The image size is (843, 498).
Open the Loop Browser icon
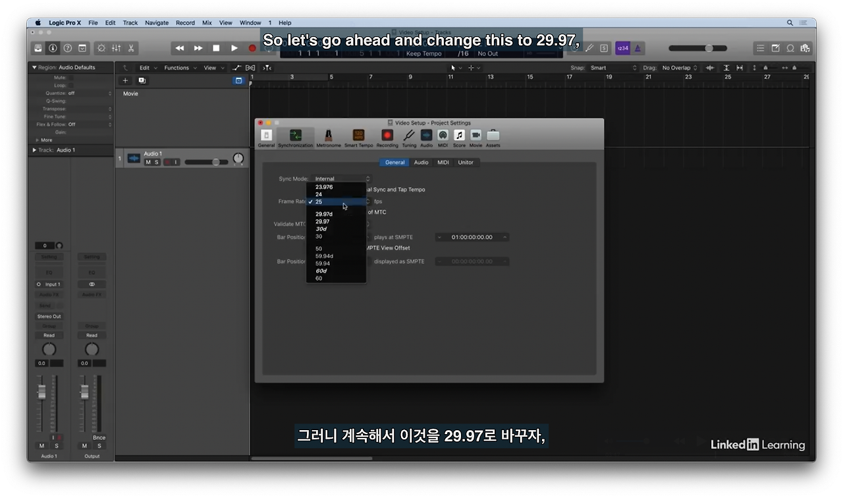(790, 48)
